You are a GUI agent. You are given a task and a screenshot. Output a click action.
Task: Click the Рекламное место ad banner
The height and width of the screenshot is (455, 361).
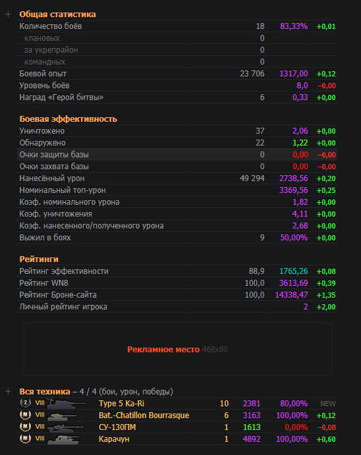177,350
